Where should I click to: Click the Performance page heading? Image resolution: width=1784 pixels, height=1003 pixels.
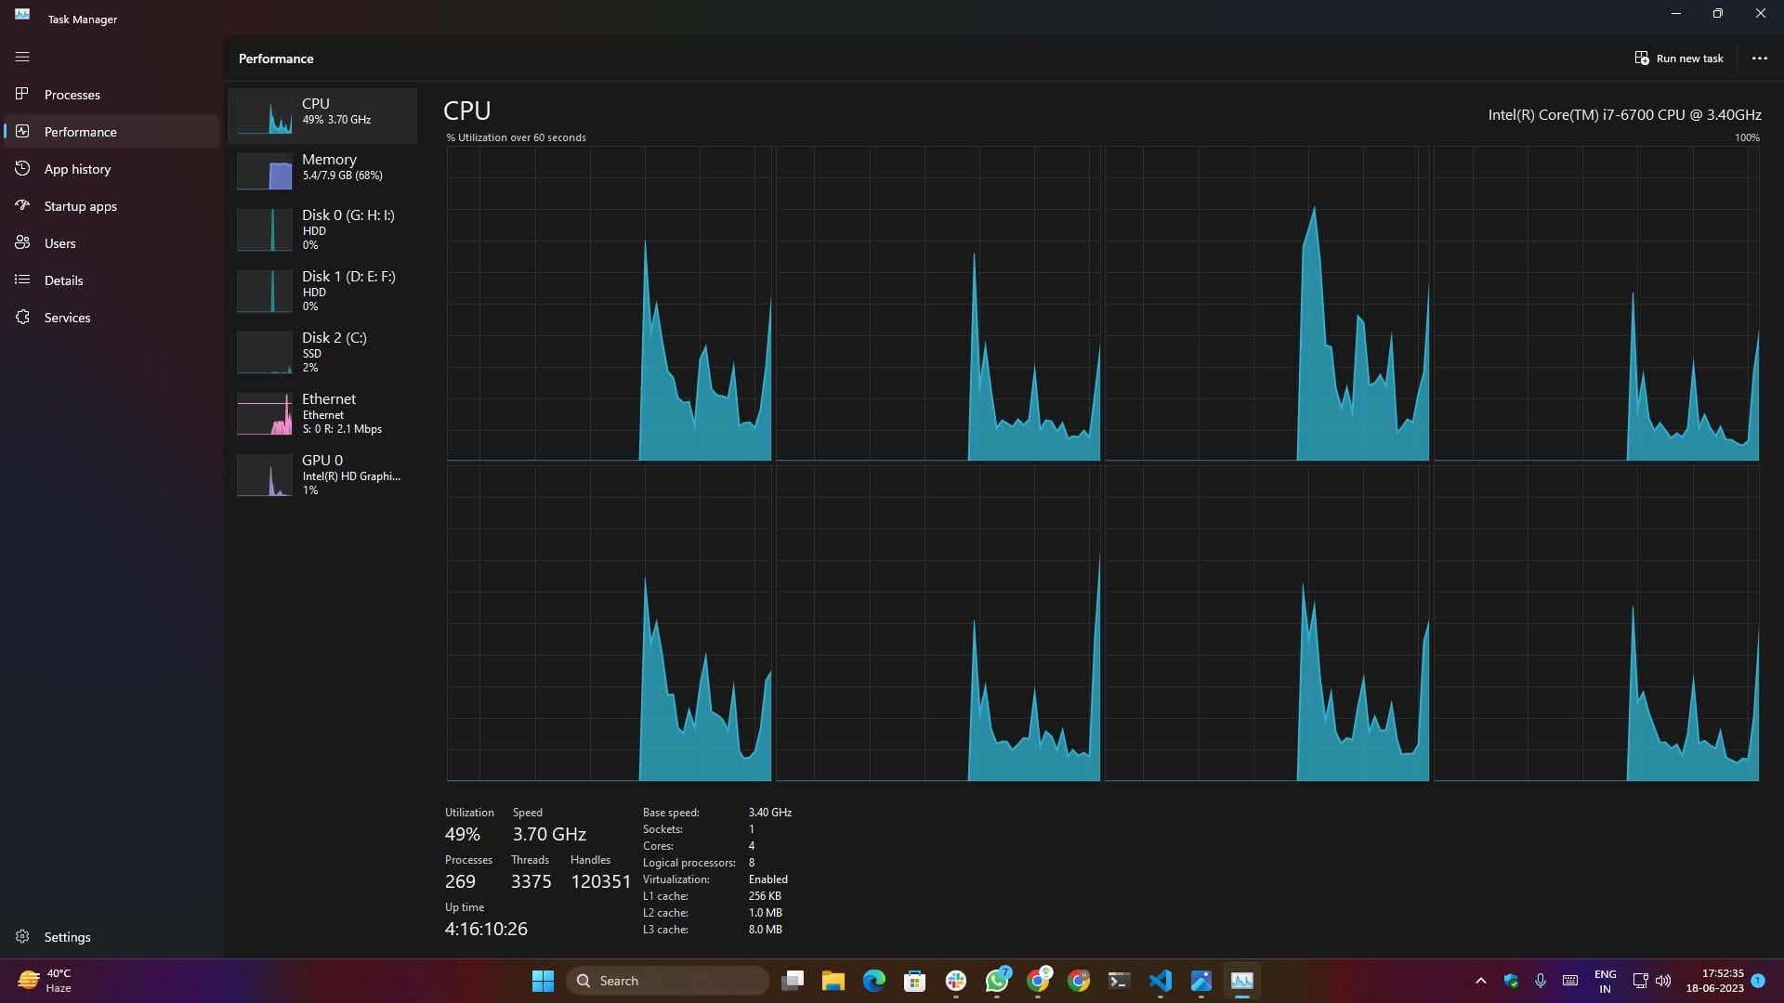(276, 59)
